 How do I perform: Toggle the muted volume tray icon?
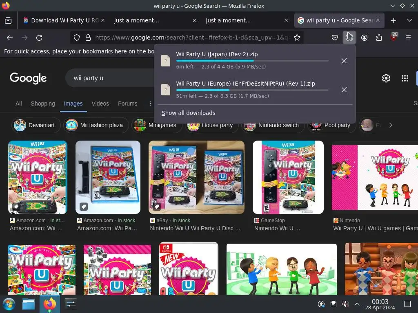[345, 304]
